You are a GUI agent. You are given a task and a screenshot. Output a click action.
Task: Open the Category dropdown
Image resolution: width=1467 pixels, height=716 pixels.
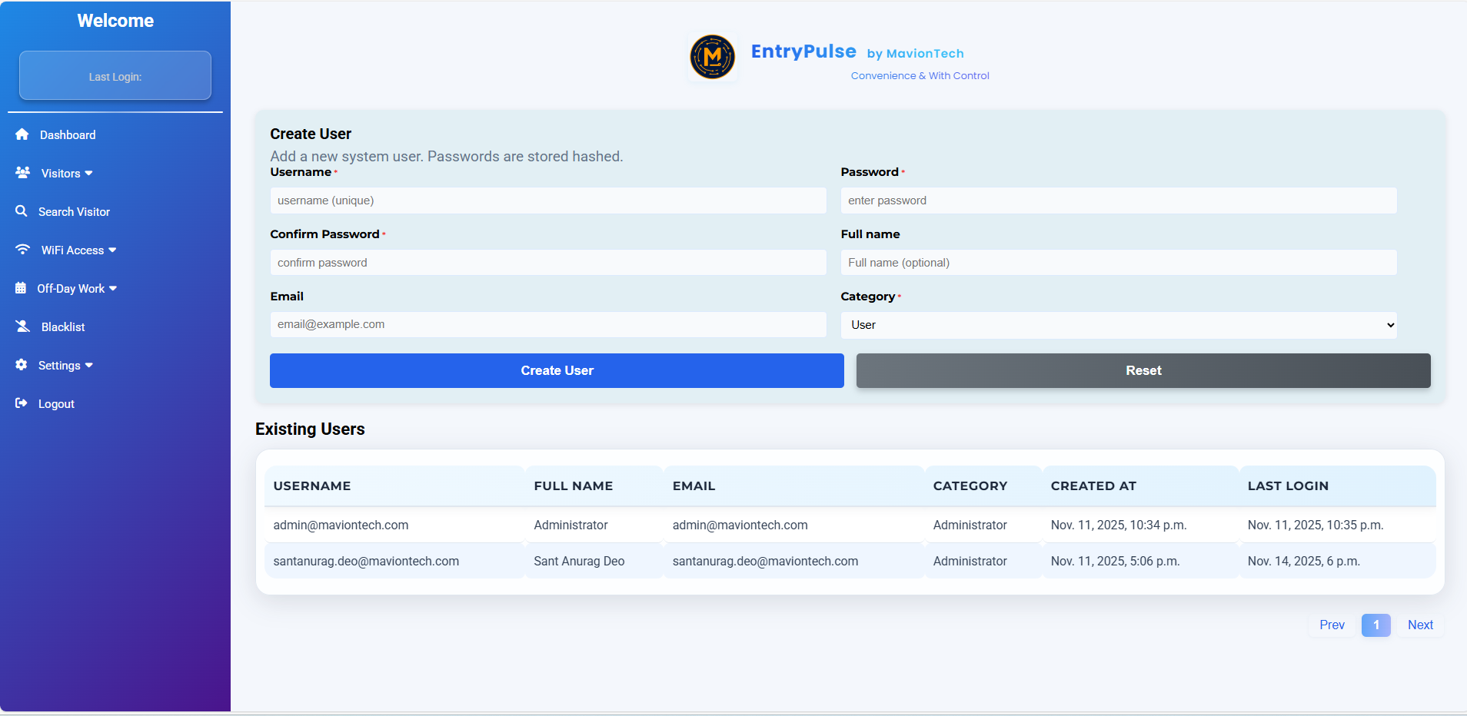point(1118,325)
